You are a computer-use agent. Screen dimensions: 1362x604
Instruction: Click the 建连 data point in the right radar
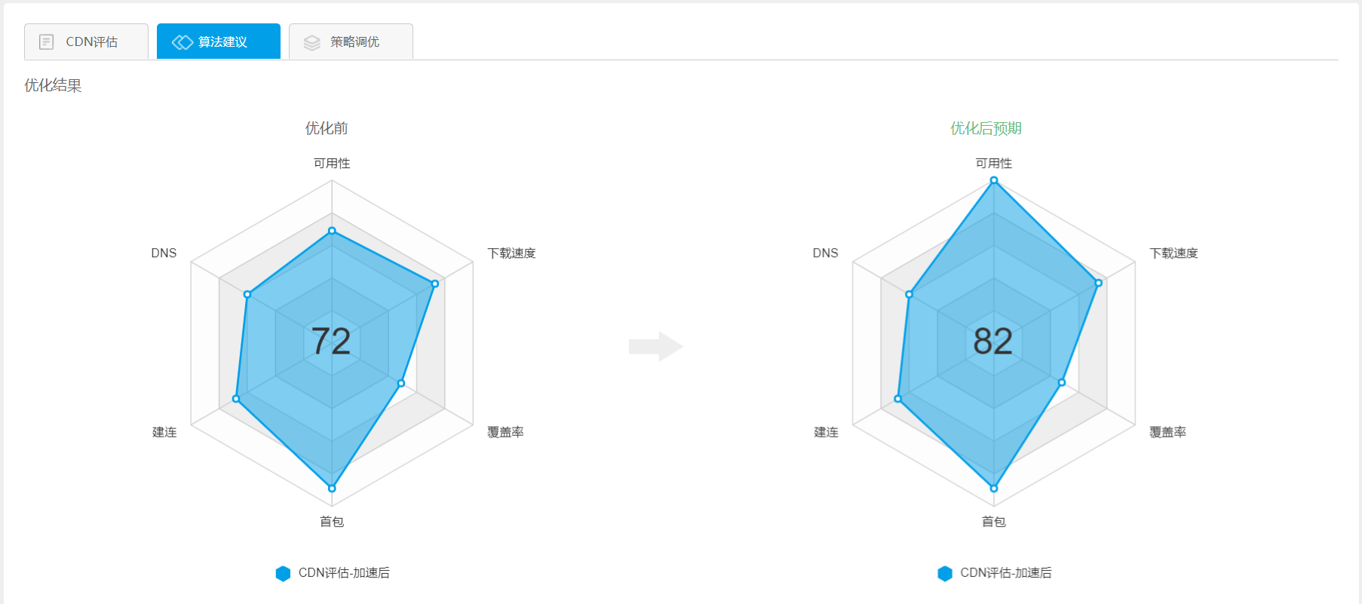(x=898, y=398)
